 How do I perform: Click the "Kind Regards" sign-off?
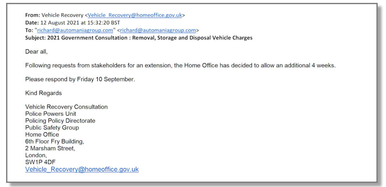[x=43, y=93]
